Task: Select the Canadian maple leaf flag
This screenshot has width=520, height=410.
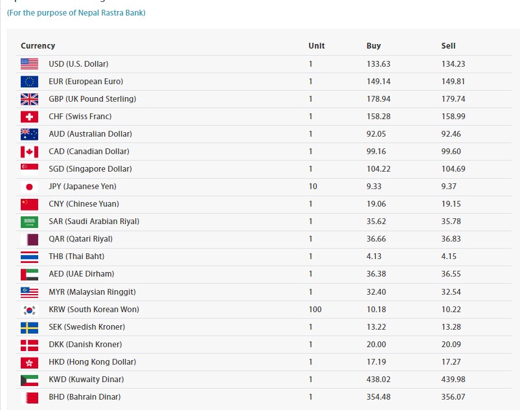Action: [x=29, y=152]
